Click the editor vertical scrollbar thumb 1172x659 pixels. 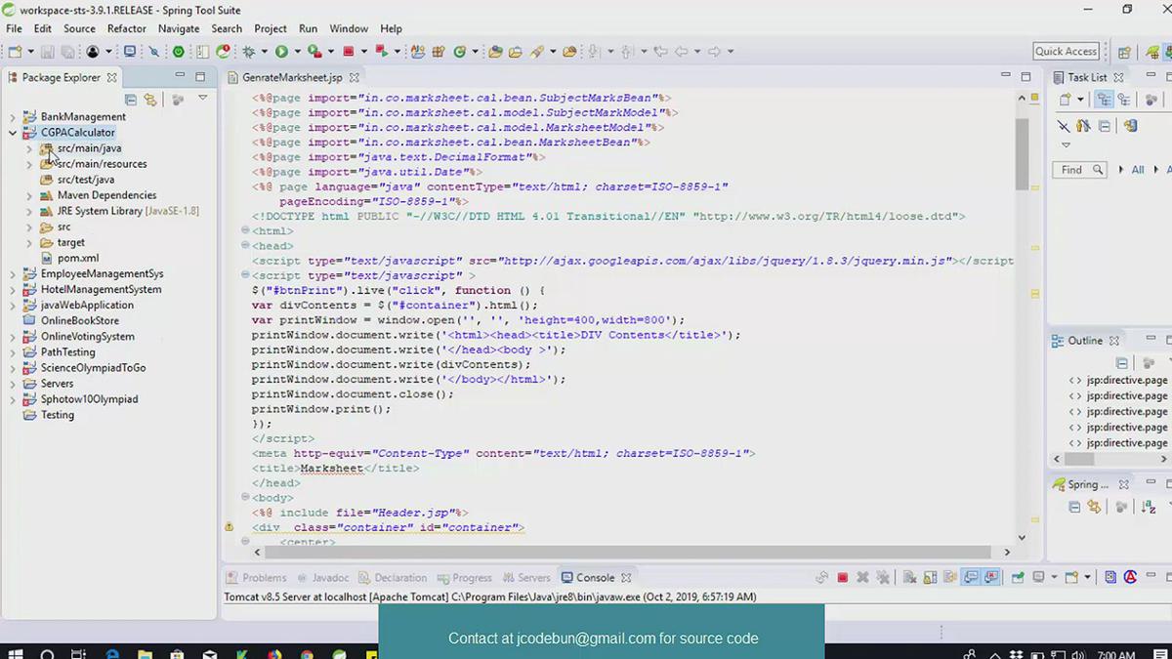tap(1022, 153)
